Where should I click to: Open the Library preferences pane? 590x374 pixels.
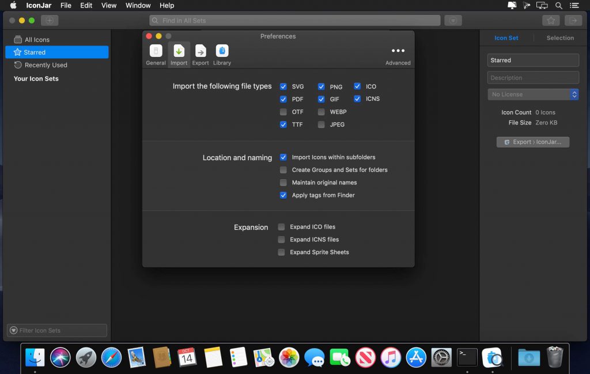222,54
